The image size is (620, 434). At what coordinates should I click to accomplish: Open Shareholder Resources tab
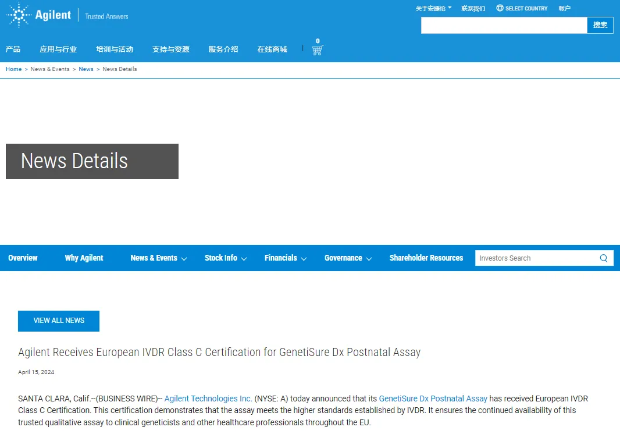(x=426, y=258)
